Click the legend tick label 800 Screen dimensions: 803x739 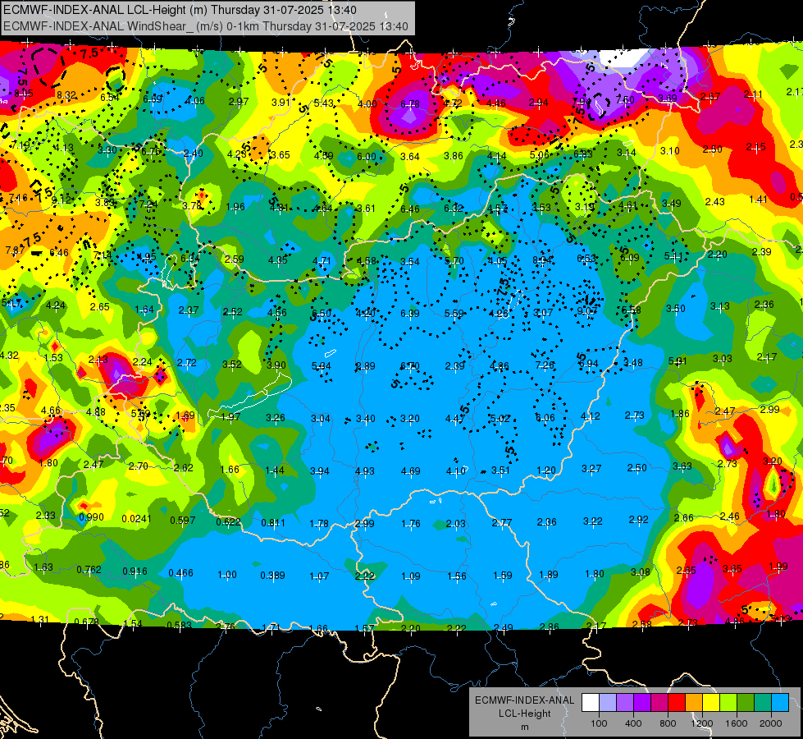point(668,723)
